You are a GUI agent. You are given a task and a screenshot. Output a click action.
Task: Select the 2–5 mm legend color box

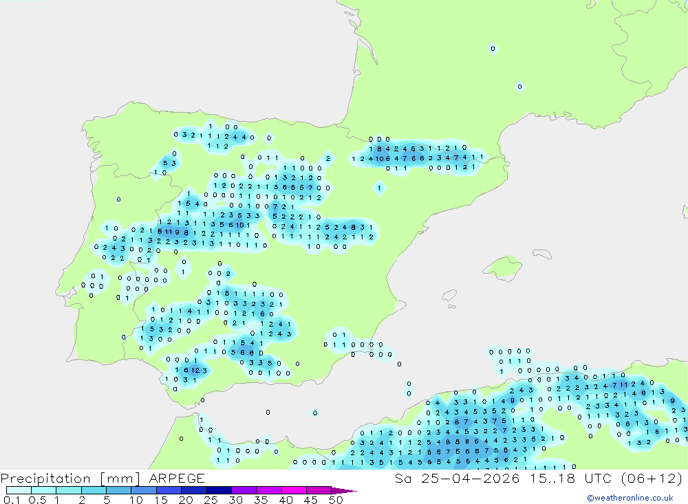click(x=94, y=490)
